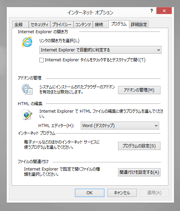Click the 'アドオンの管理' section heading
Screen dimensions: 180x211
point(29,78)
